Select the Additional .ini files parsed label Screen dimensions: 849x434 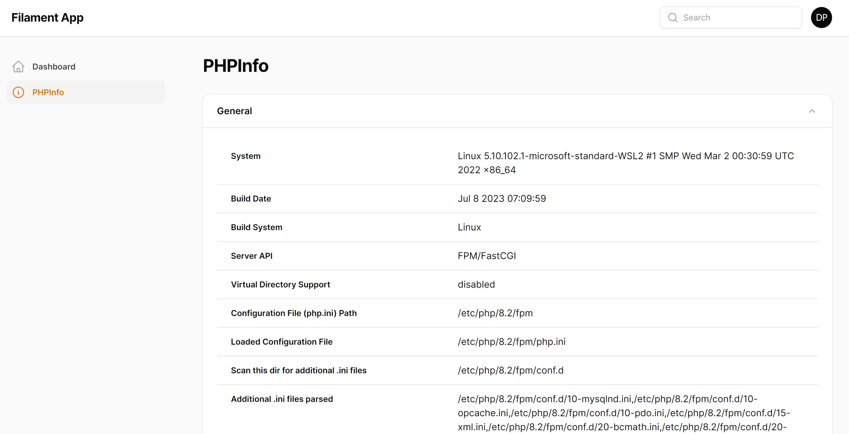pyautogui.click(x=282, y=399)
